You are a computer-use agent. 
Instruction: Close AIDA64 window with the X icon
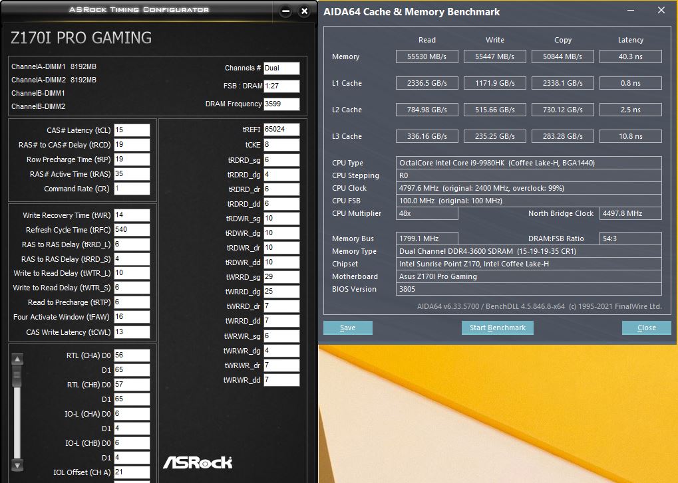pyautogui.click(x=661, y=11)
